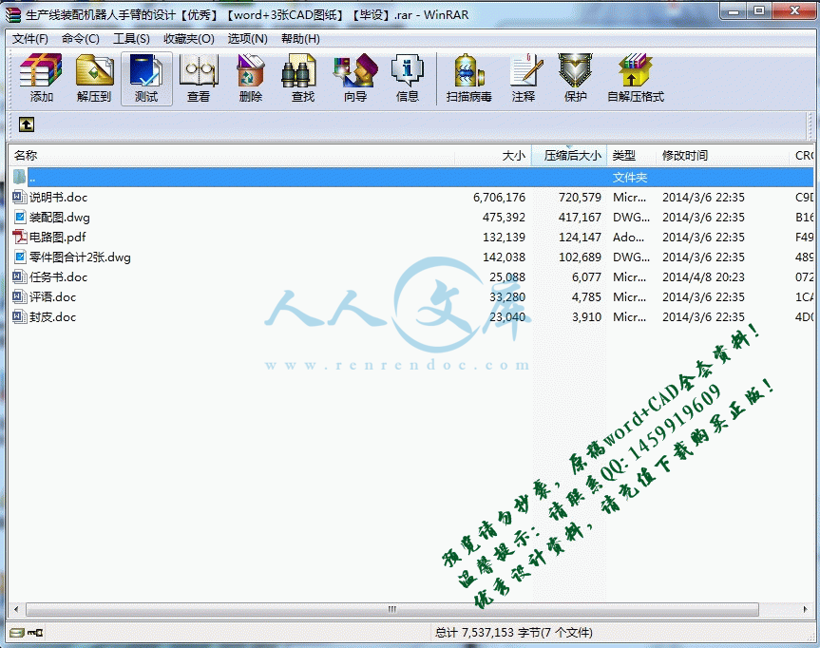820x648 pixels.
Task: Select the Word icon of 说明书.doc
Action: 20,198
